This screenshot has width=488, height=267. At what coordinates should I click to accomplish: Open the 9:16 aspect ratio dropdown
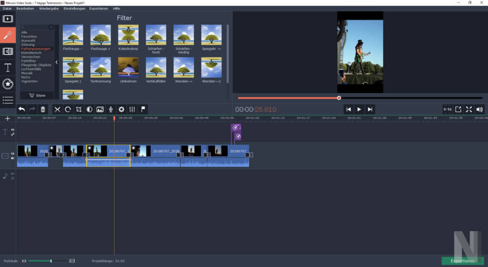447,109
